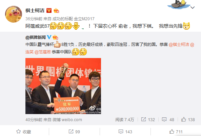Open the 143 comments section
This screenshot has height=136, width=201.
point(125,132)
